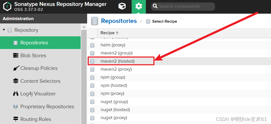Click the Log4j Visualizer binoculars icon
Screen dimensions: 271x124
16,94
